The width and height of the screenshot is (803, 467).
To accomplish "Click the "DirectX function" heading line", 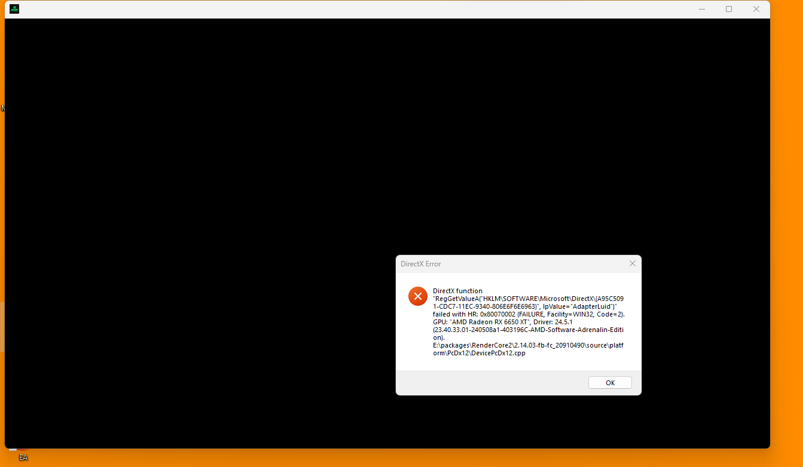I will [457, 291].
